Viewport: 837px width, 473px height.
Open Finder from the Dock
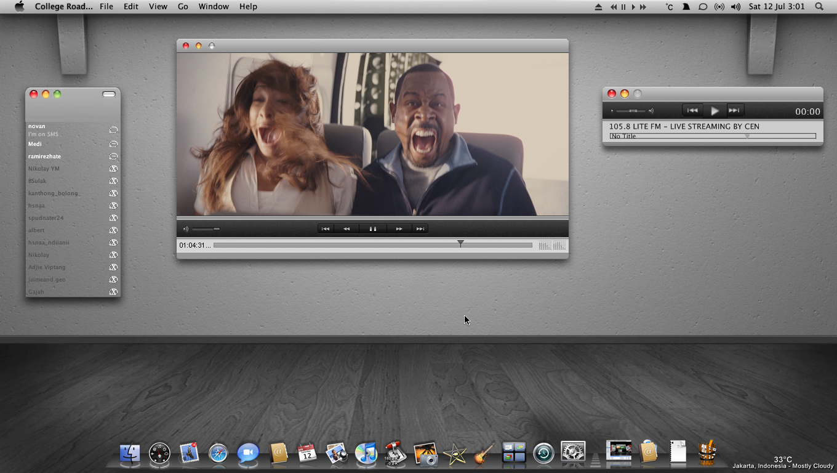pyautogui.click(x=130, y=454)
